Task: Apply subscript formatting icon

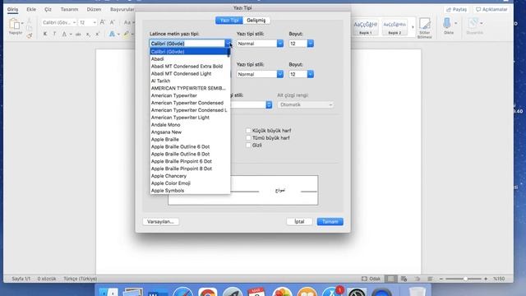Action: tap(88, 35)
